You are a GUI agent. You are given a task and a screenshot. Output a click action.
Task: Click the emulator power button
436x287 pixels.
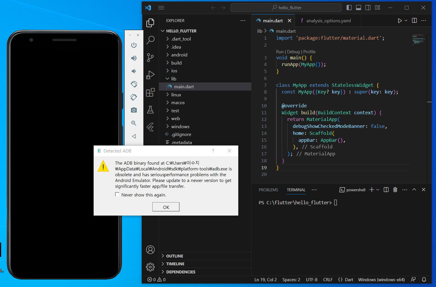tap(134, 45)
